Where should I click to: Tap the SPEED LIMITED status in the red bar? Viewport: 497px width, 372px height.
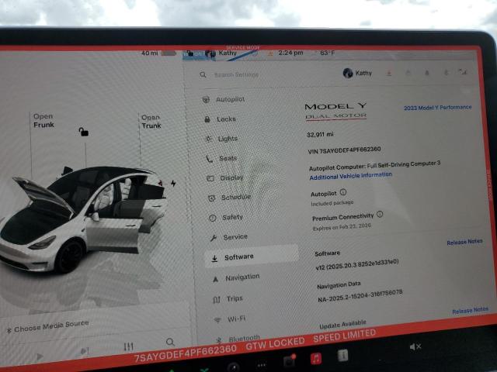[344, 336]
